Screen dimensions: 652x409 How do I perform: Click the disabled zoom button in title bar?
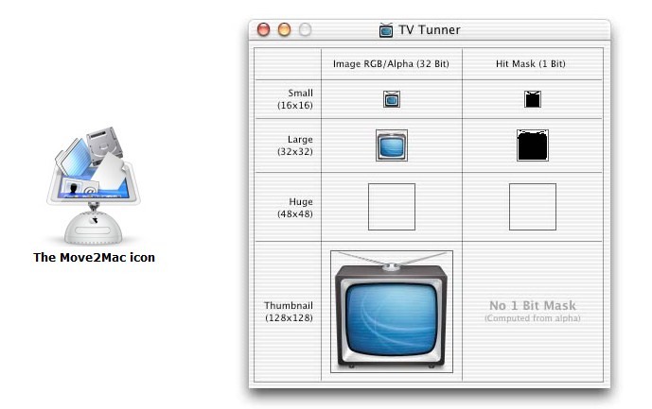(306, 30)
